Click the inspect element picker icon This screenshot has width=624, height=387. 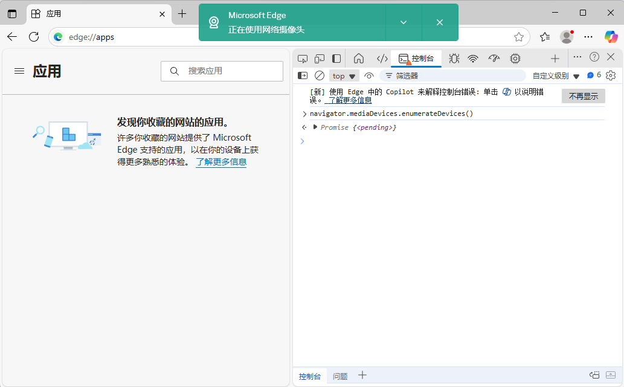[303, 59]
